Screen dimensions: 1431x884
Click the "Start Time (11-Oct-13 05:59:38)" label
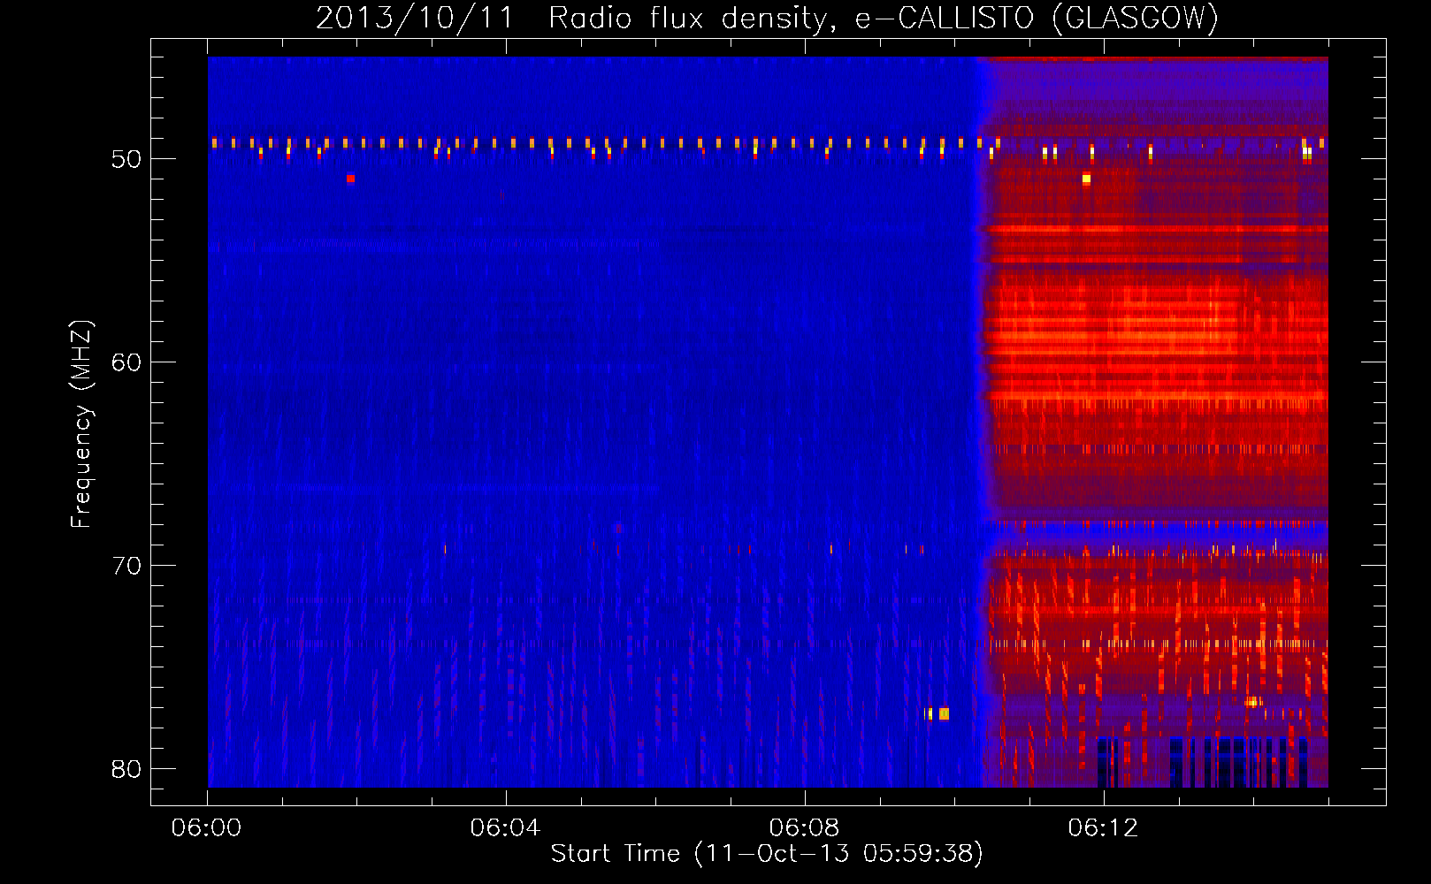coord(767,853)
